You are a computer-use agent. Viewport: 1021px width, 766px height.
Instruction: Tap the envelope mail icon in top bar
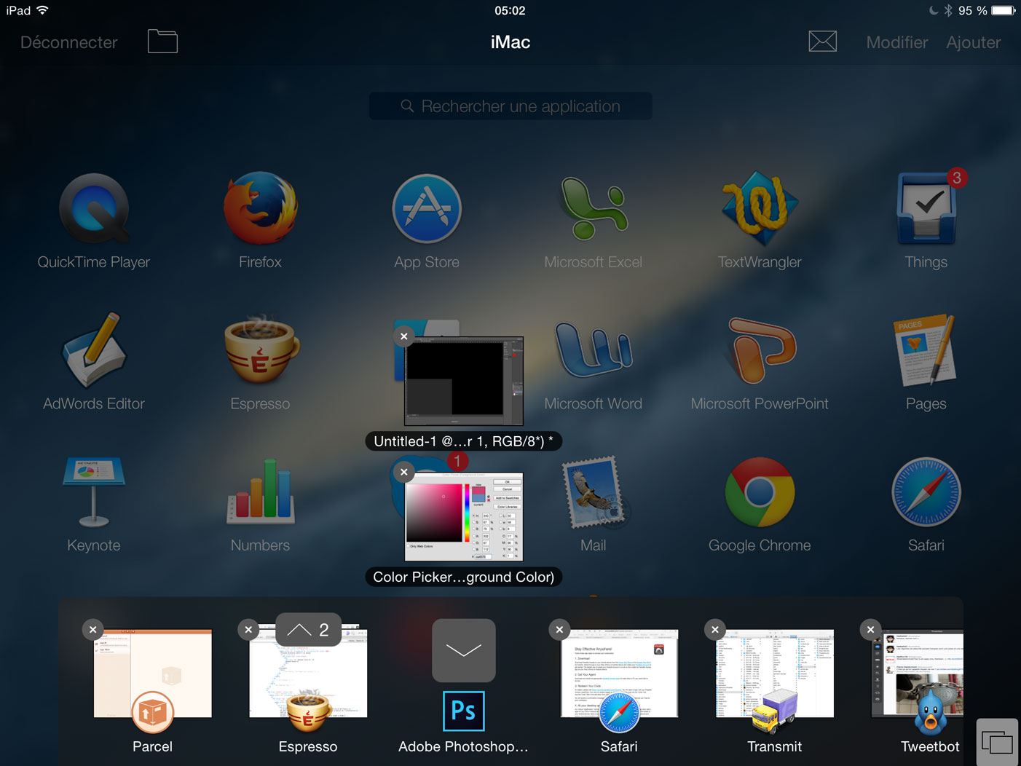click(x=823, y=42)
